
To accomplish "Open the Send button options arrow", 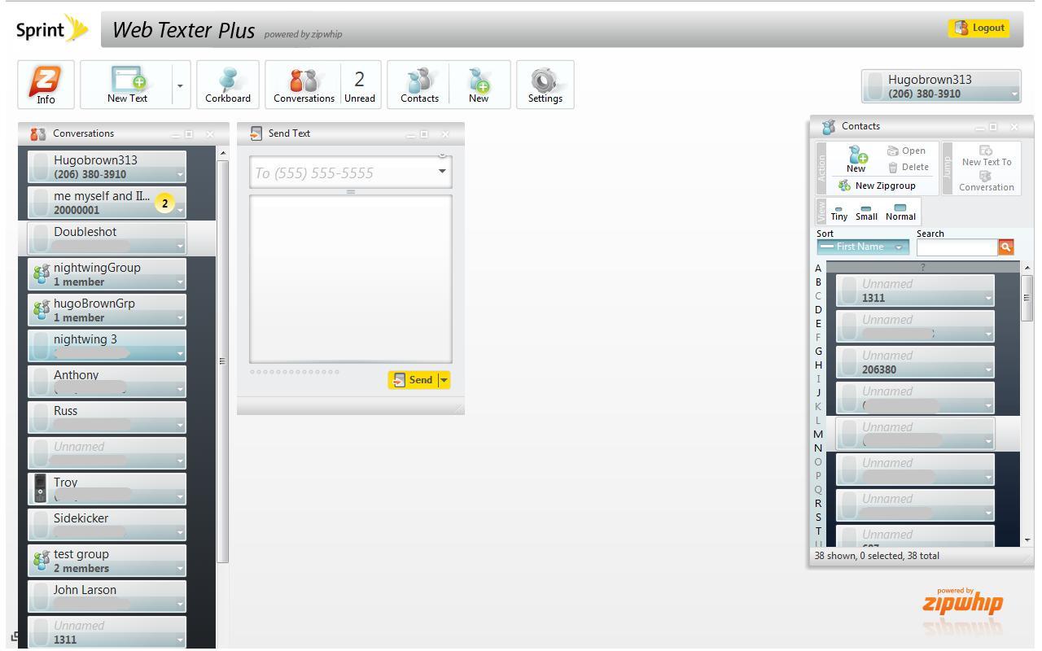I will click(x=444, y=380).
